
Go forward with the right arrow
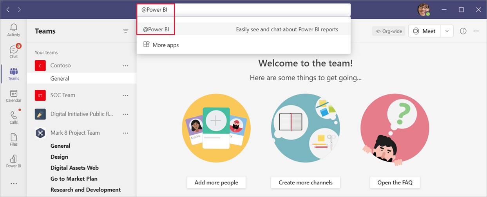20,9
